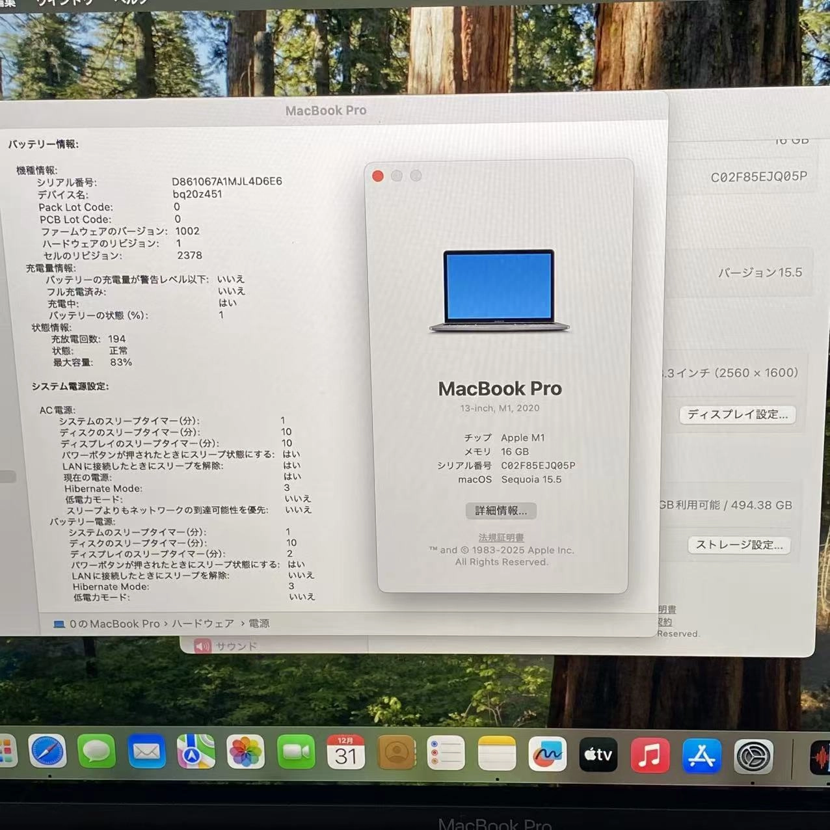
Task: Click the 法規証明書 link
Action: pyautogui.click(x=500, y=537)
